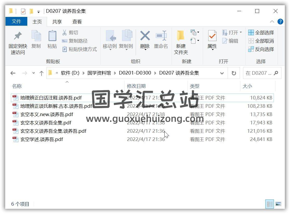
Task: Click the Copy icon in the clipboard group
Action: coord(36,36)
